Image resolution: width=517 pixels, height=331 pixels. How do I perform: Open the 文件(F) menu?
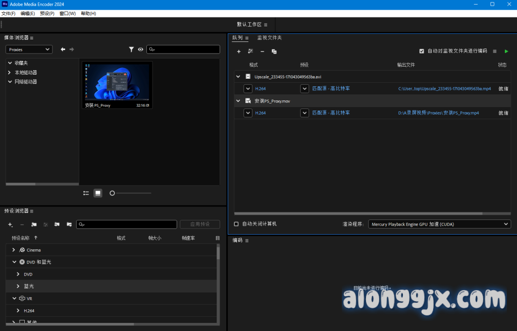[x=9, y=13]
